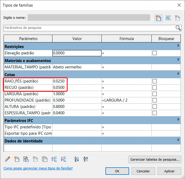Toggle lock checkbox for ALTURA

point(155,107)
